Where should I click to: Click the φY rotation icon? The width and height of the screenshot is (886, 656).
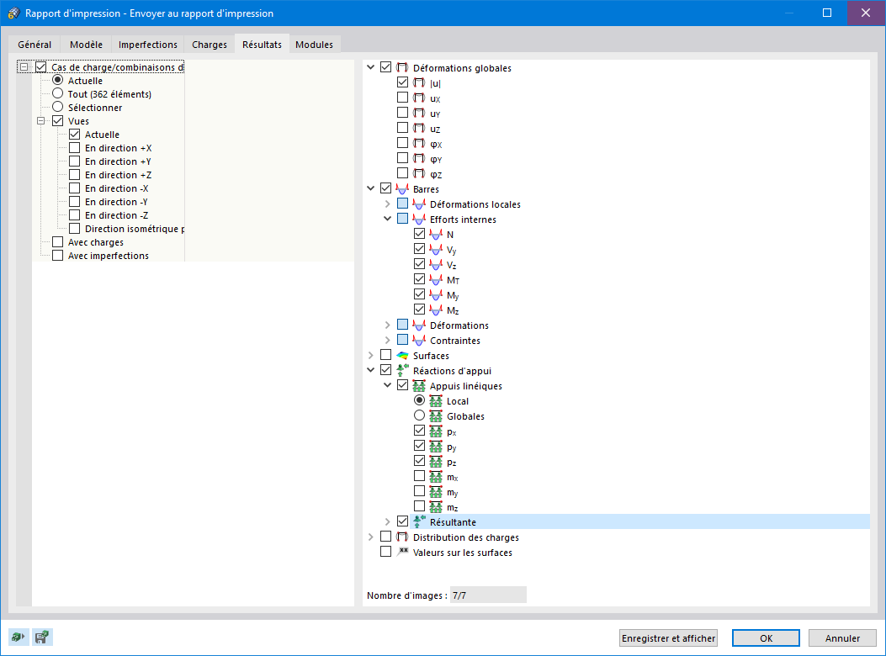(419, 158)
